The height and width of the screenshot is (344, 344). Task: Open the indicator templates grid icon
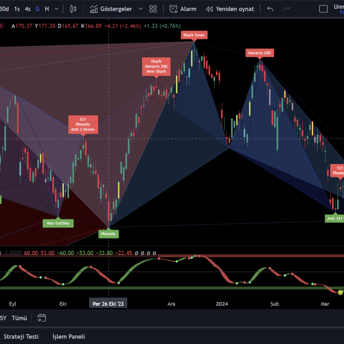pyautogui.click(x=153, y=9)
